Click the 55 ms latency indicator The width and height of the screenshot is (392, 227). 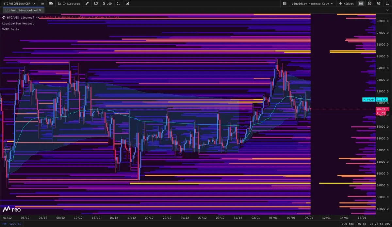pos(362,224)
